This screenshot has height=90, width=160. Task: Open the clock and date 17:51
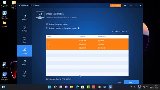coord(154,87)
